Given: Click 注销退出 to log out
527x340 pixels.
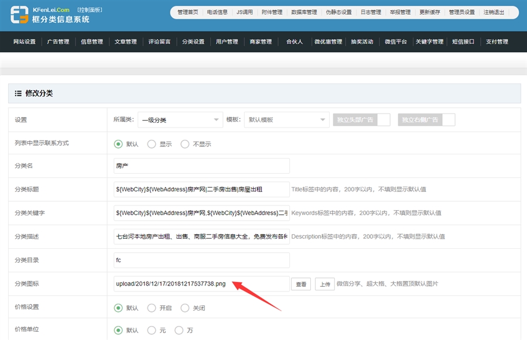Looking at the screenshot, I should 494,12.
